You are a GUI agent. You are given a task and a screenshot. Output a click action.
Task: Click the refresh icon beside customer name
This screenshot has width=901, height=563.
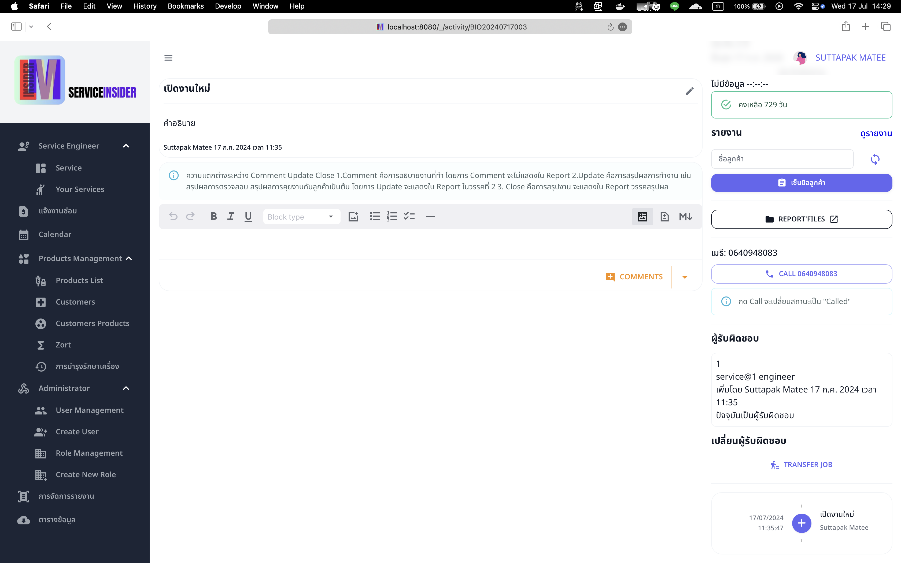(875, 159)
